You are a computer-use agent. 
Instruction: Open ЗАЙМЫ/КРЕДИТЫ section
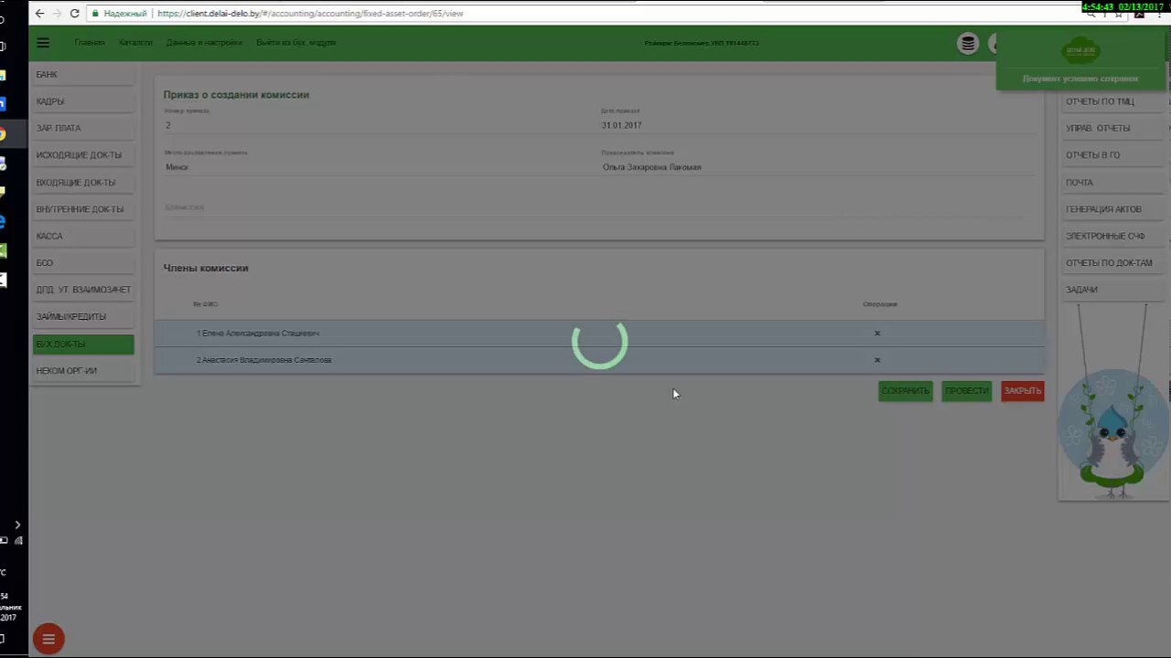pos(83,316)
